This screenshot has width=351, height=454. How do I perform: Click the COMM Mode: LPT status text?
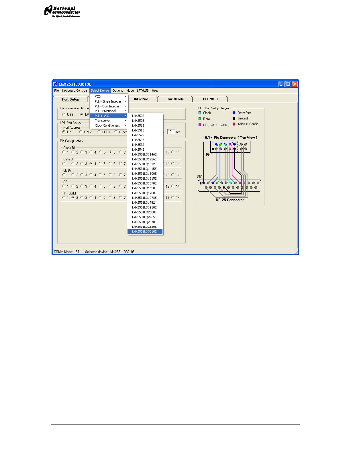(66, 252)
